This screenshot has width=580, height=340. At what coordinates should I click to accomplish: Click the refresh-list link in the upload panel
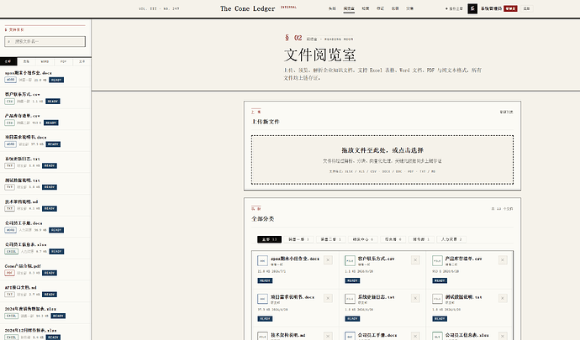coord(506,112)
